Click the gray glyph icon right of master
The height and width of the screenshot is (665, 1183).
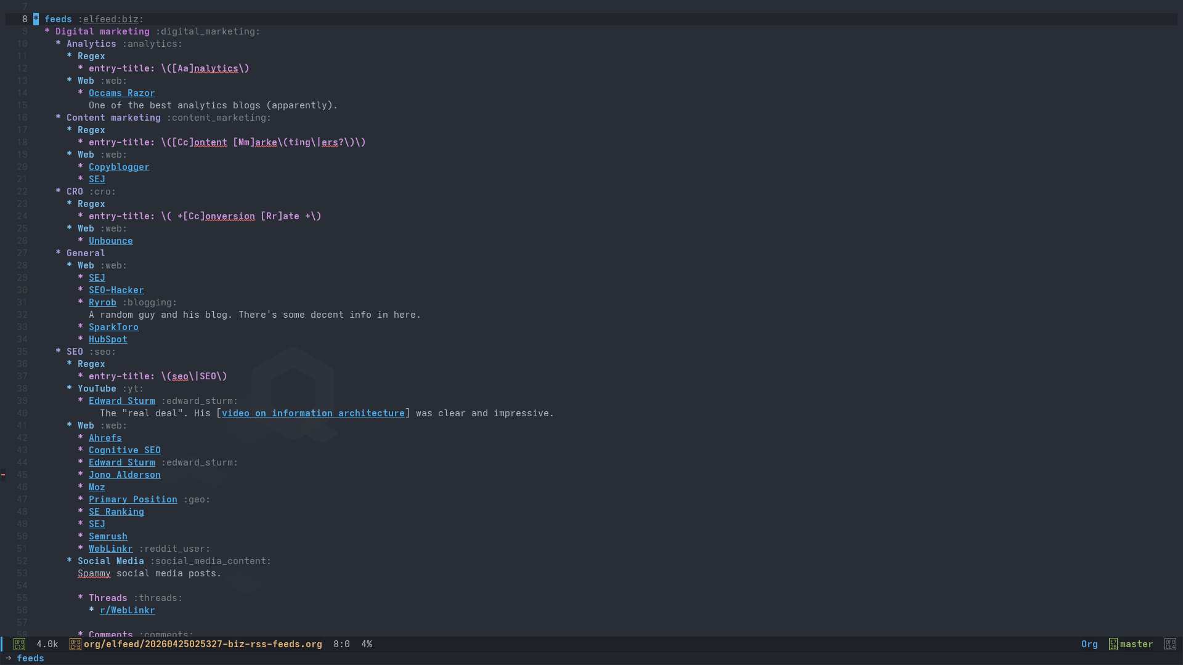click(x=1170, y=644)
